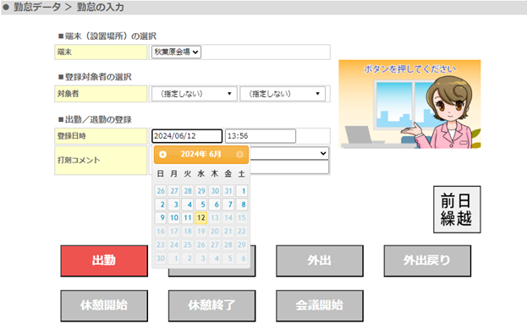
Task: Click the date field 2024/06/12
Action: 187,136
